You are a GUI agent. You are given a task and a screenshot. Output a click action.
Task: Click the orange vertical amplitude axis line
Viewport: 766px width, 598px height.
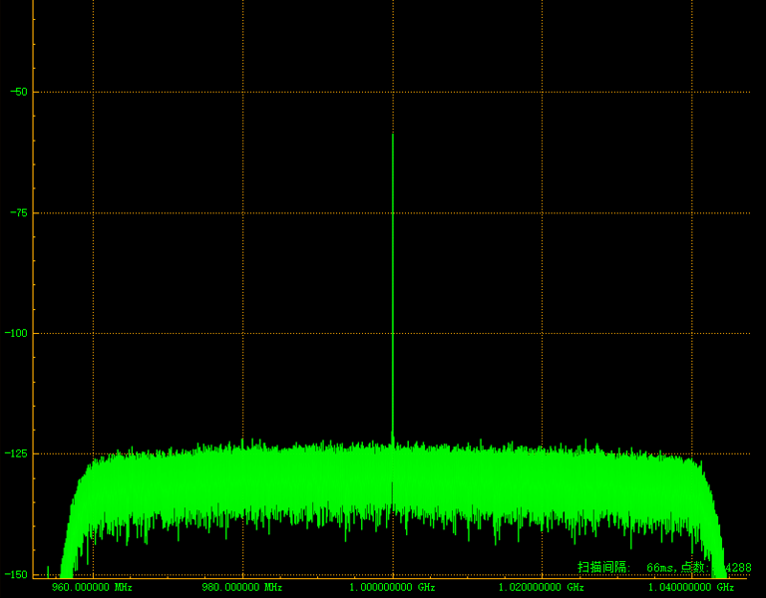pyautogui.click(x=33, y=299)
